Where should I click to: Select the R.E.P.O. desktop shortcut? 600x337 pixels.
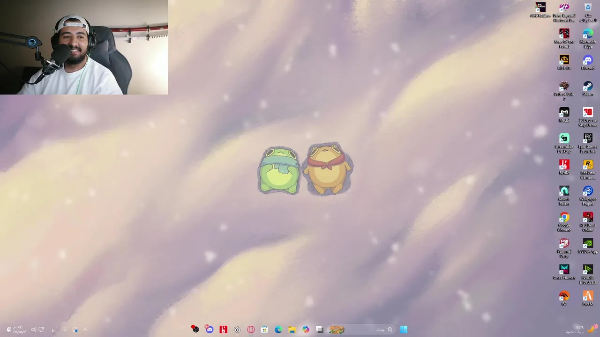pyautogui.click(x=564, y=62)
